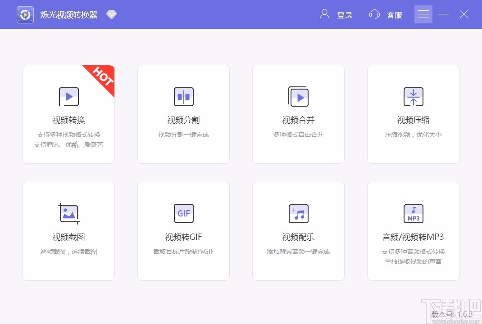Click the user profile icon
The image size is (482, 324).
[x=323, y=14]
